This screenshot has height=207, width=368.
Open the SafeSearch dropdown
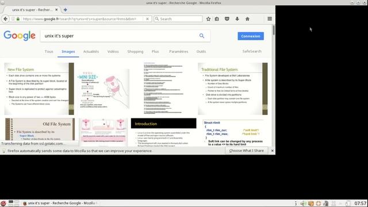[252, 51]
